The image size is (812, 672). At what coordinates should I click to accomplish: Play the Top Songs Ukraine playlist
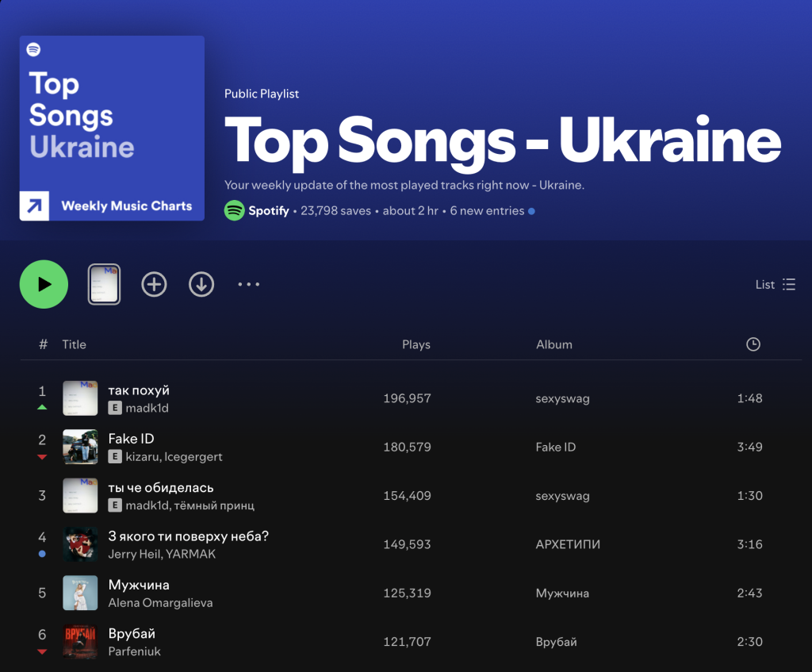(x=44, y=284)
